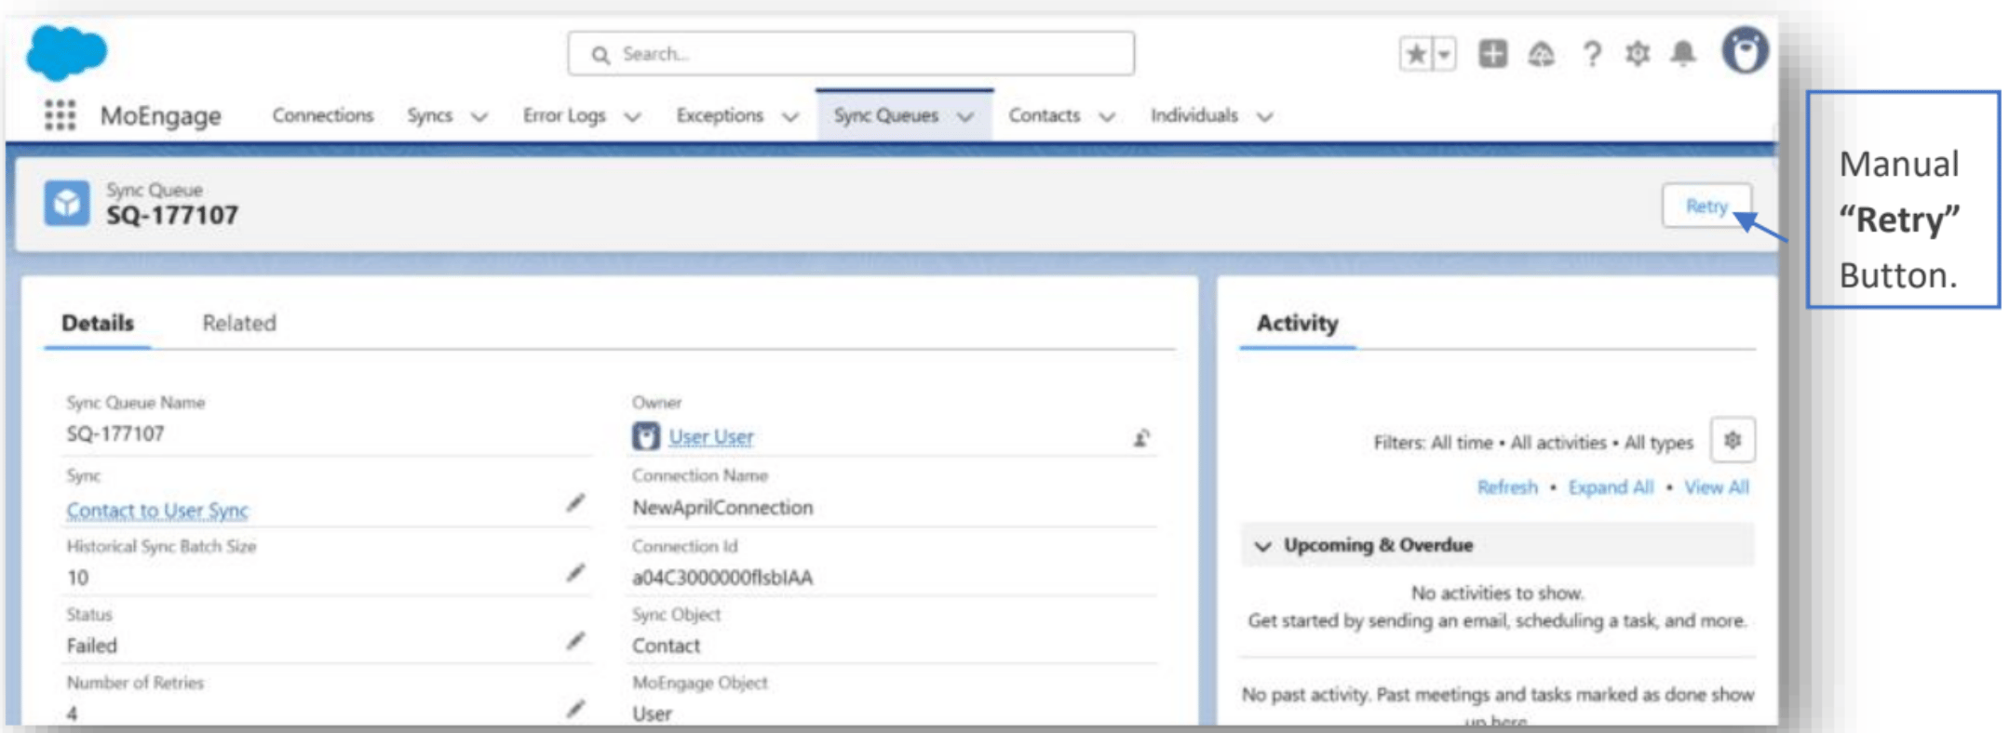The width and height of the screenshot is (2009, 733).
Task: Click the Failed status value
Action: [91, 646]
